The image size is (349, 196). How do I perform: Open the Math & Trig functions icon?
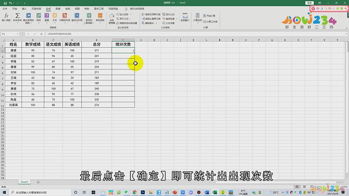click(x=89, y=18)
